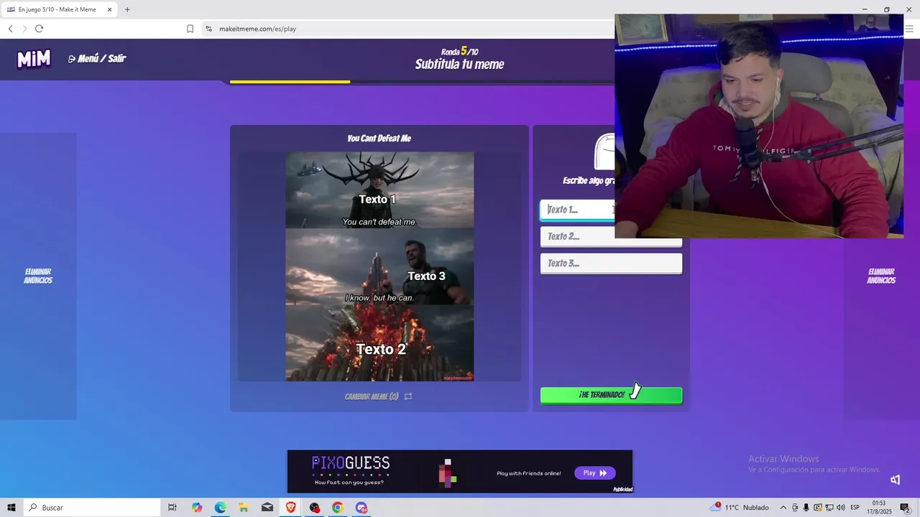Click the Meet Now camera tray icon
The width and height of the screenshot is (920, 517).
[x=795, y=508]
